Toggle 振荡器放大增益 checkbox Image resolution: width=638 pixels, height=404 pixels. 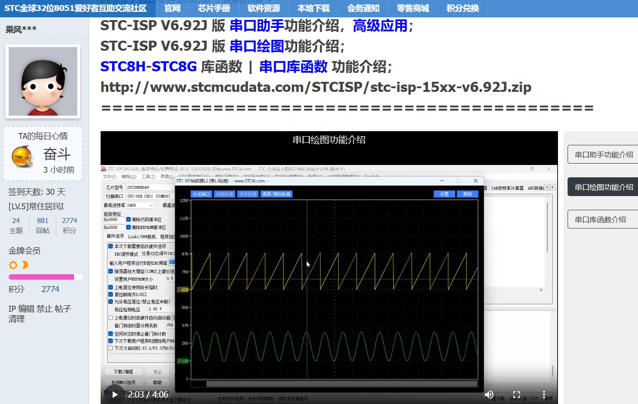[x=111, y=271]
